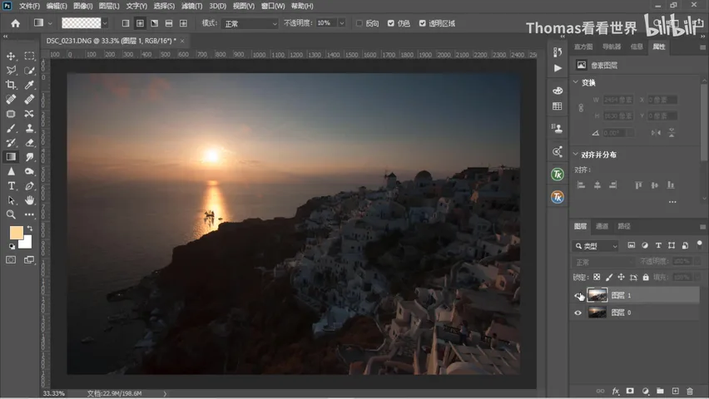This screenshot has height=399, width=709.
Task: Add a layer mask
Action: (630, 391)
